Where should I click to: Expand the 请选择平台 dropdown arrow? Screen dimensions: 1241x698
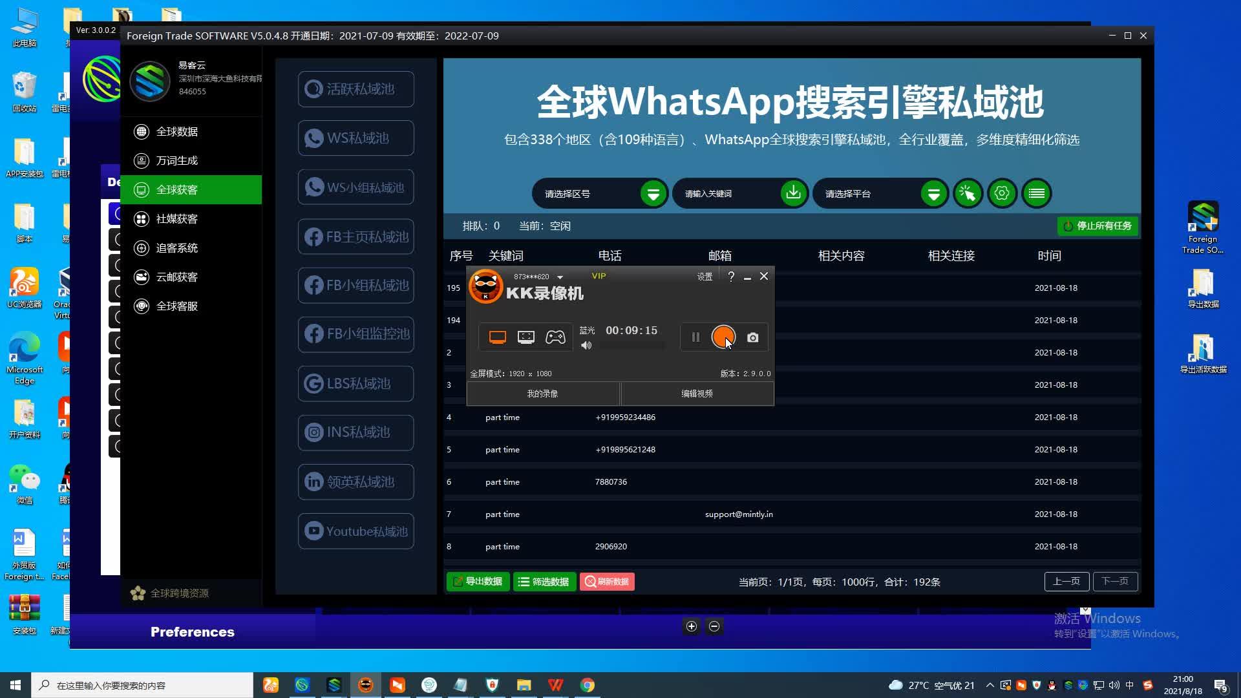point(934,193)
